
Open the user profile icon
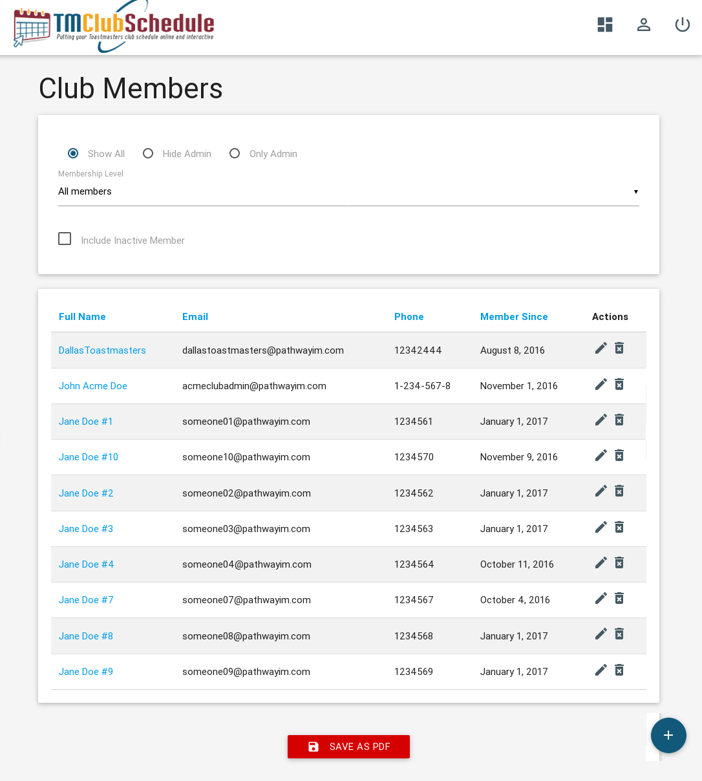tap(644, 25)
